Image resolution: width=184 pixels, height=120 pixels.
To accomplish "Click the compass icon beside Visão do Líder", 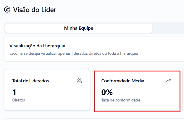I will tap(7, 10).
